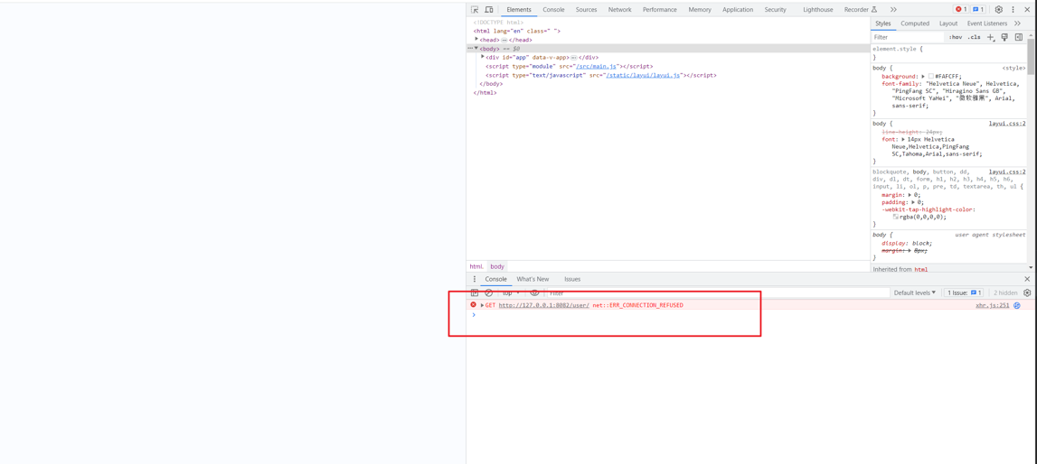Click the 1 Issue button in console toolbar
1037x464 pixels.
(x=965, y=292)
